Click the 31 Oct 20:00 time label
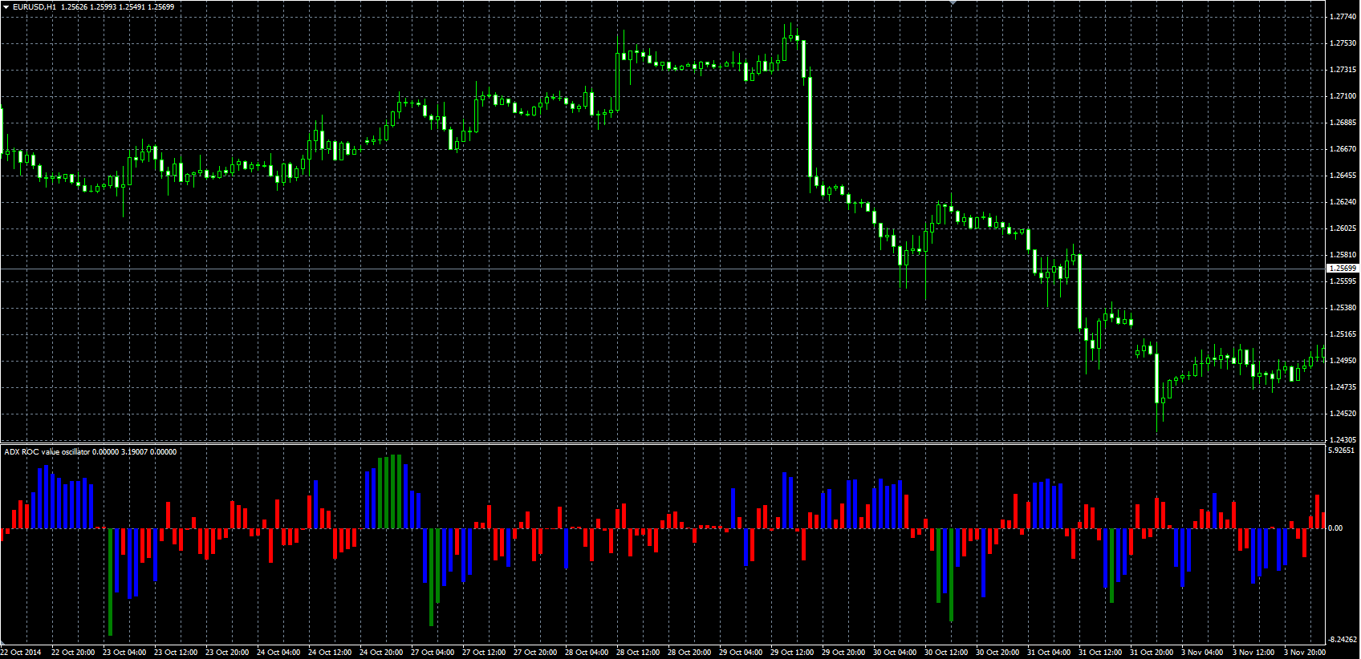The height and width of the screenshot is (659, 1361). pyautogui.click(x=1152, y=653)
